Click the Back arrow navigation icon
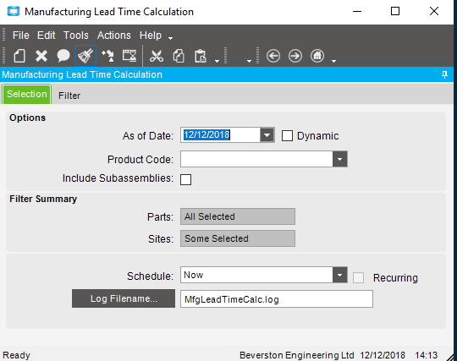Image resolution: width=457 pixels, height=361 pixels. [x=273, y=56]
